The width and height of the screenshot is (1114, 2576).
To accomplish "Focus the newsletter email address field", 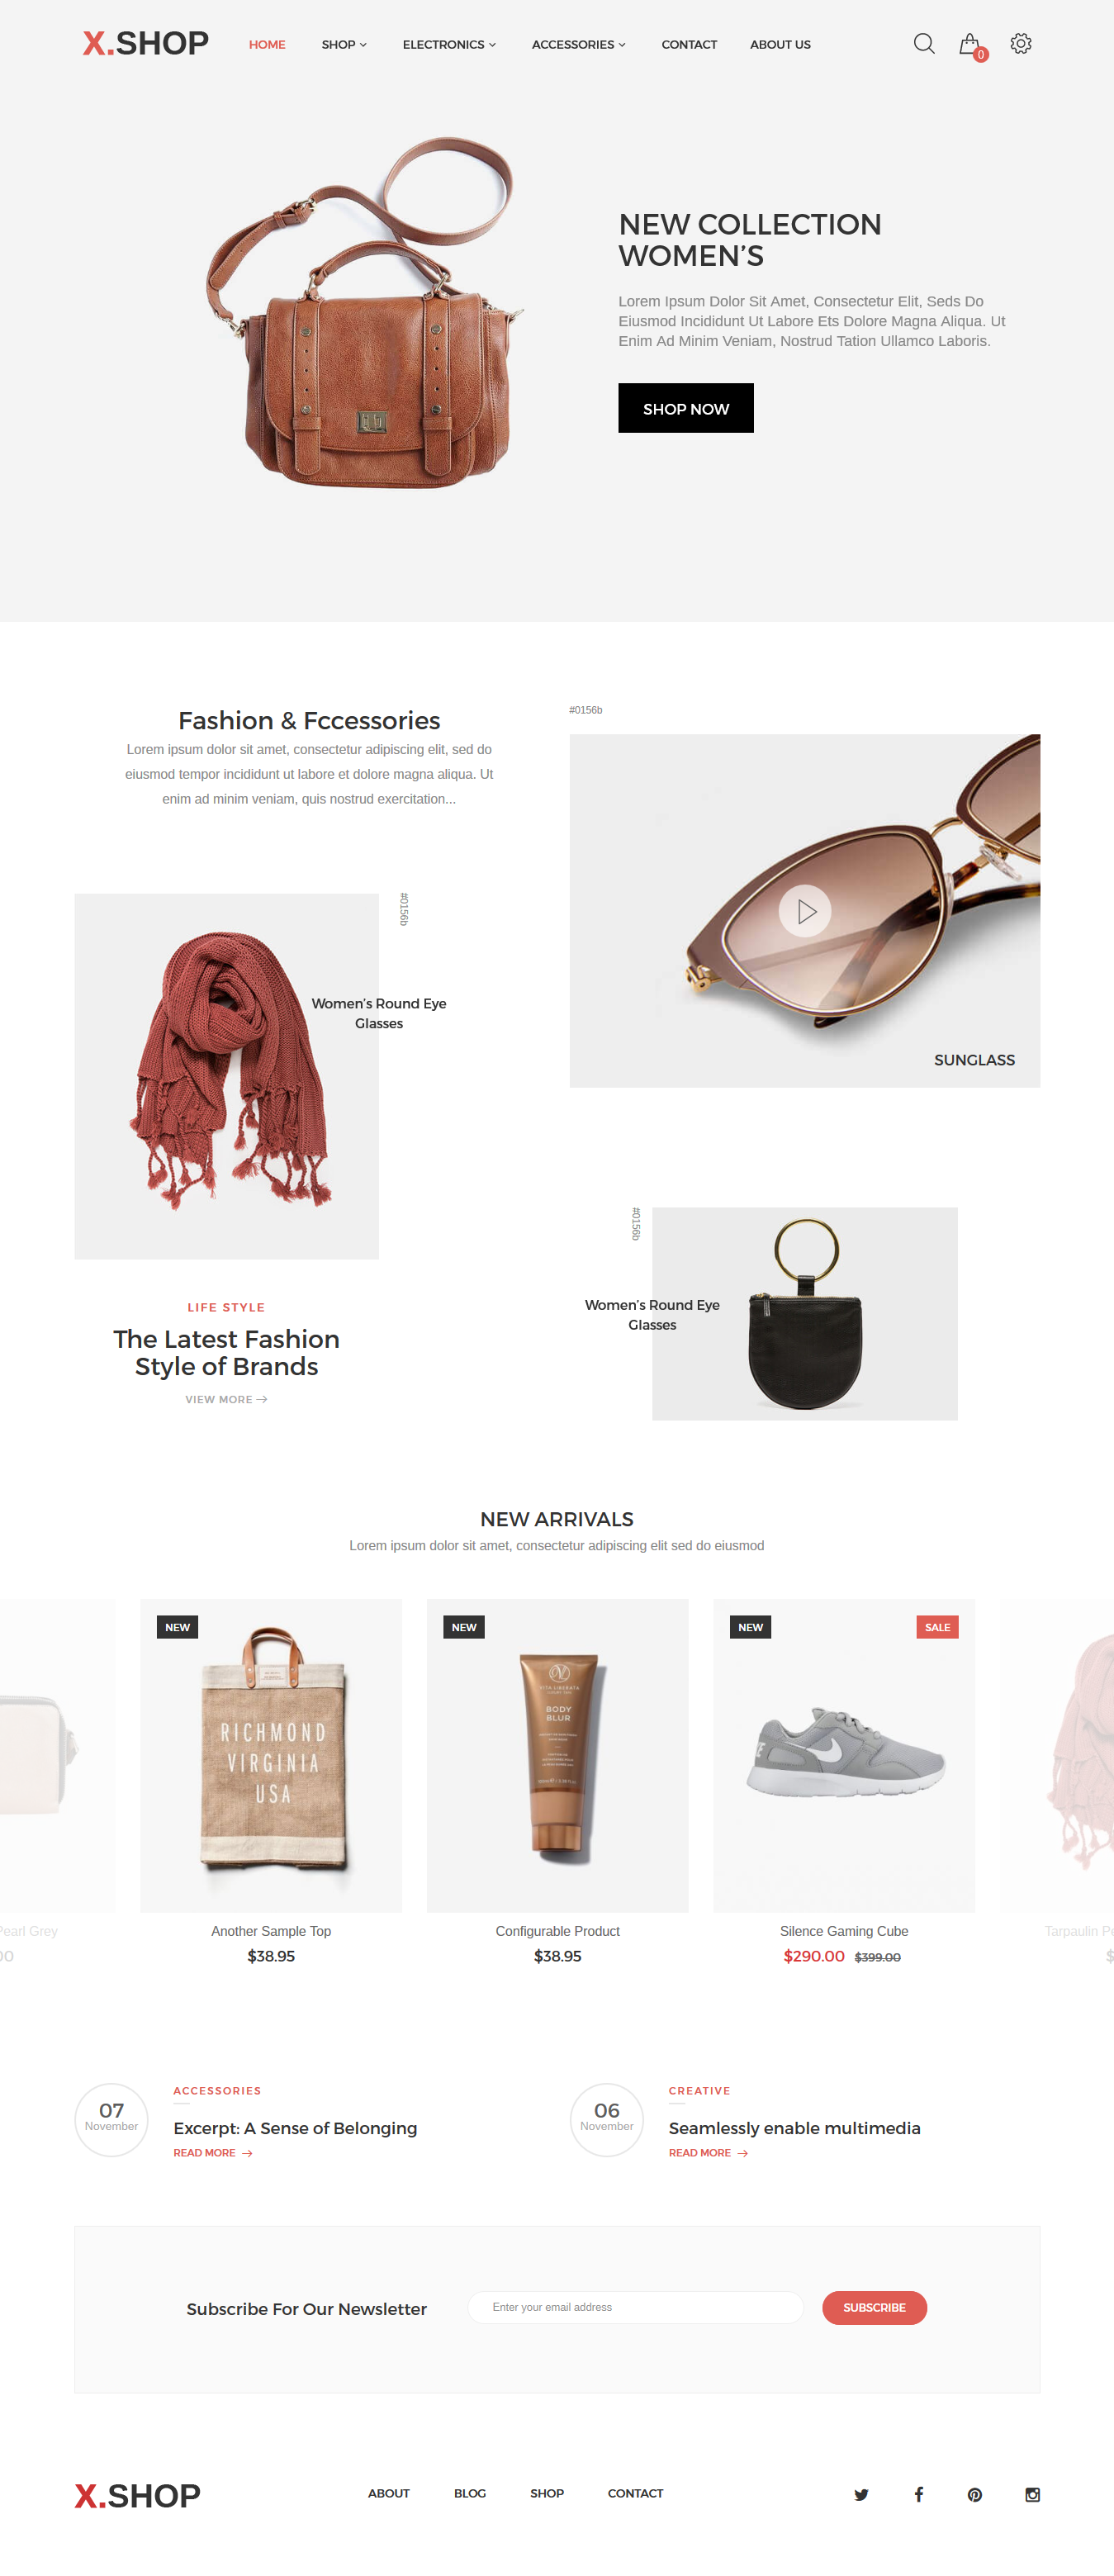I will (x=635, y=2307).
